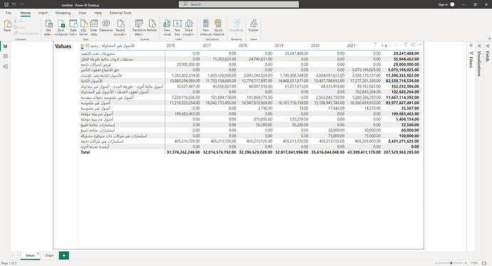Viewport: 492px width, 266px height.
Task: Open the Model view in sidebar
Action: pos(5,67)
